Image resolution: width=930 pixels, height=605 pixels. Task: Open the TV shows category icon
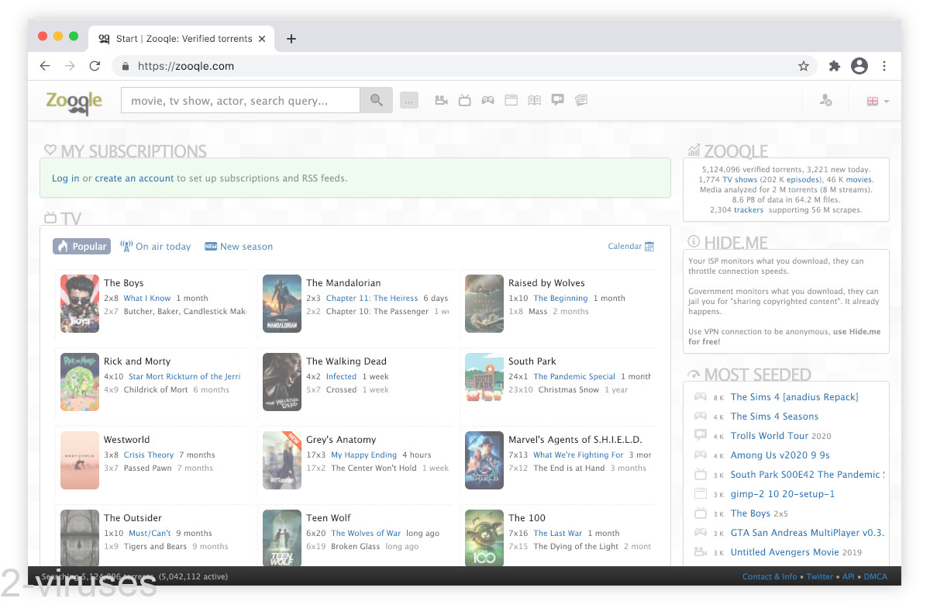pos(464,100)
